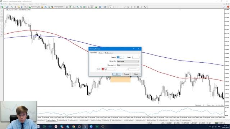Click the Сдвиг input field
230x129 pixels.
pyautogui.click(x=135, y=57)
